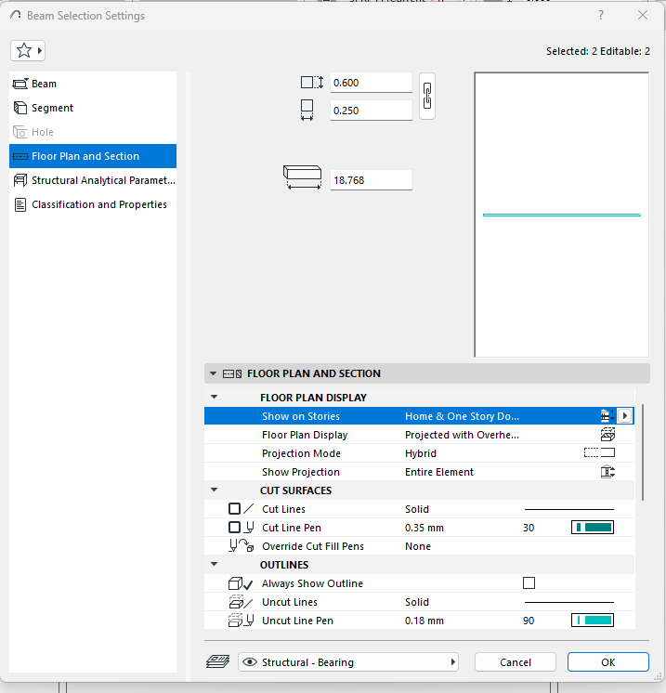
Task: Open the Hole settings page
Action: pos(93,132)
